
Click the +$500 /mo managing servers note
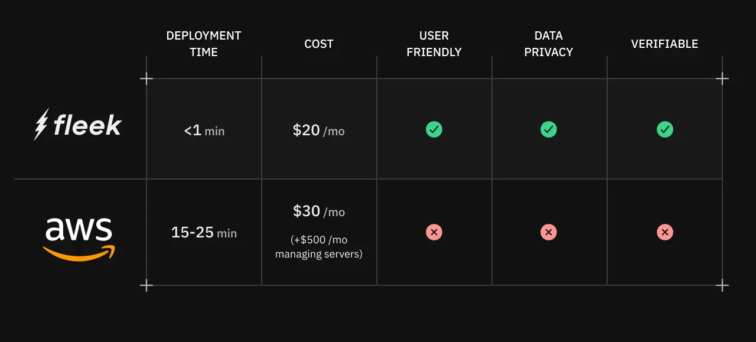(x=319, y=247)
